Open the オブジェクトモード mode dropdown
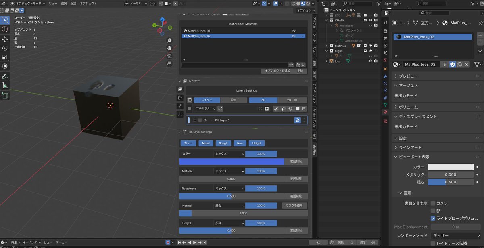Image resolution: width=484 pixels, height=248 pixels. pyautogui.click(x=27, y=3)
